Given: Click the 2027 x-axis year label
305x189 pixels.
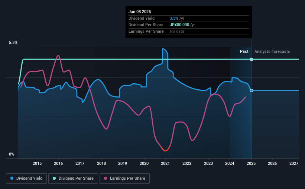Looking at the screenshot, I should pos(294,163).
